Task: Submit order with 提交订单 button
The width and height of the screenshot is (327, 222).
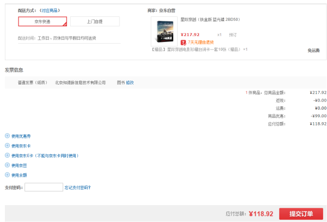Action: coord(301,214)
